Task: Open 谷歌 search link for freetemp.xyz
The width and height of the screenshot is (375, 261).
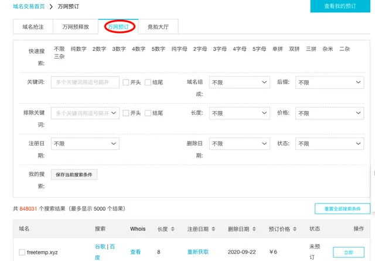Action: 100,246
